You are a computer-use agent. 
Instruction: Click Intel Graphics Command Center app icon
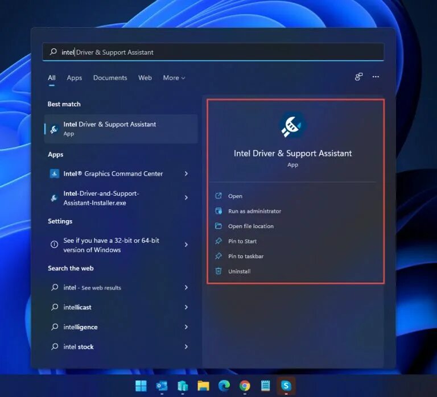55,173
